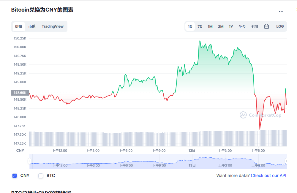Click the 147.25K y-axis label
Image resolution: width=297 pixels, height=193 pixels.
coord(20,143)
